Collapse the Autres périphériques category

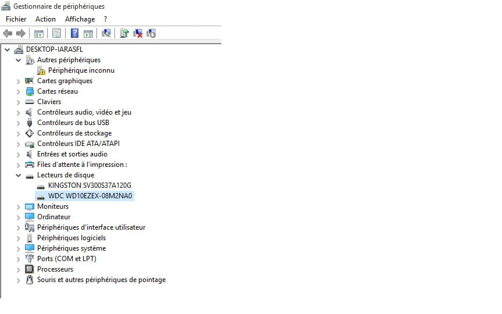click(18, 60)
